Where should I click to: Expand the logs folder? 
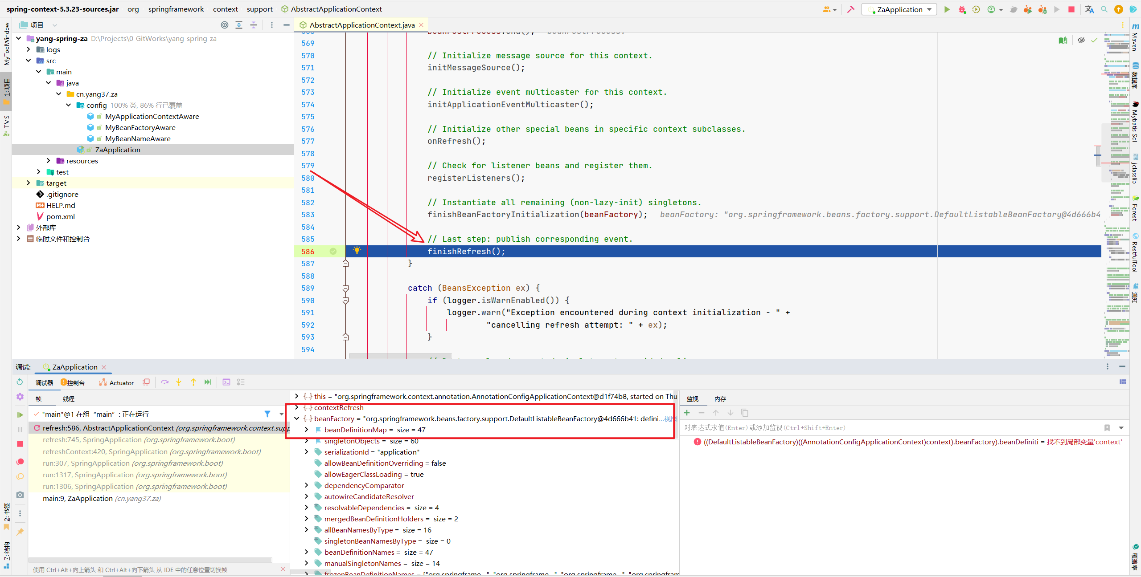29,49
